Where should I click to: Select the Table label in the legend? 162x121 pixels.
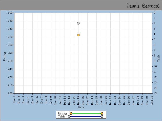62,116
